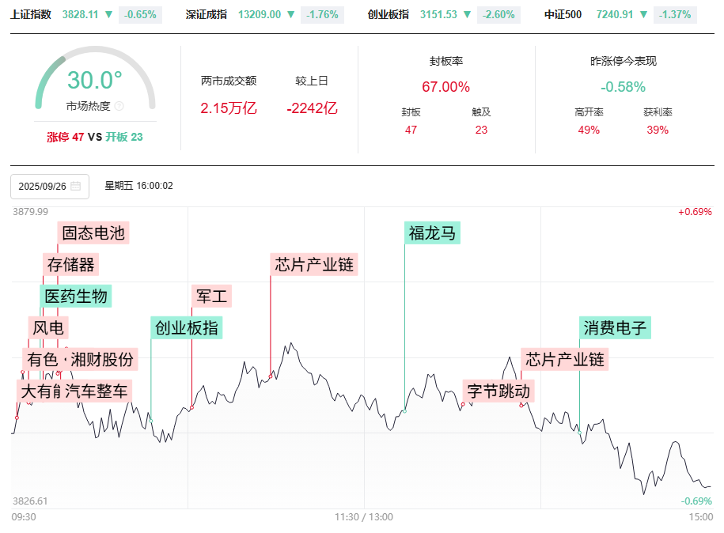Click the market heat gauge dial
The height and width of the screenshot is (533, 724).
(x=95, y=79)
